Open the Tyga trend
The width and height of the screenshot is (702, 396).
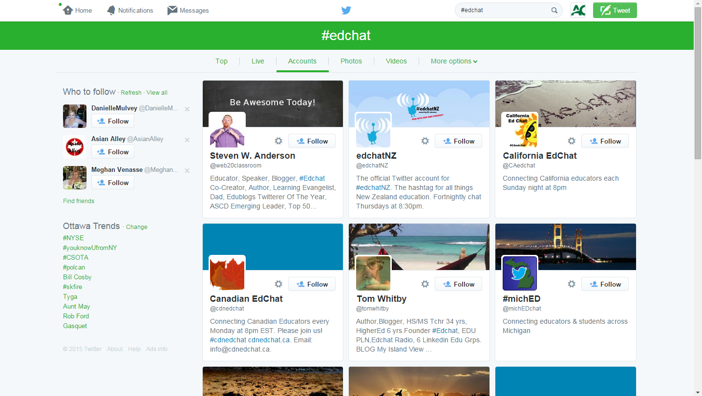click(x=70, y=296)
